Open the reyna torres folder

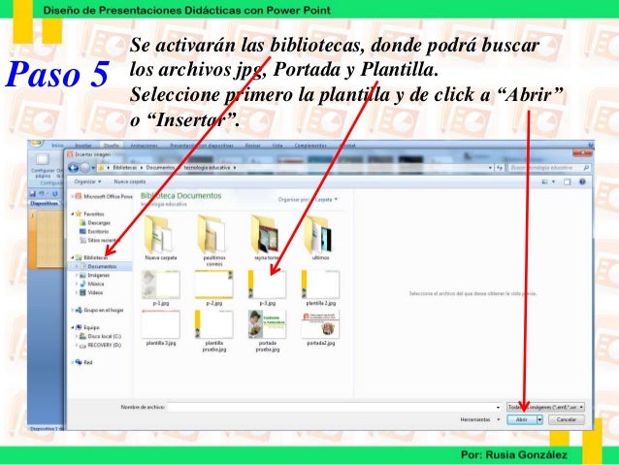pos(267,238)
